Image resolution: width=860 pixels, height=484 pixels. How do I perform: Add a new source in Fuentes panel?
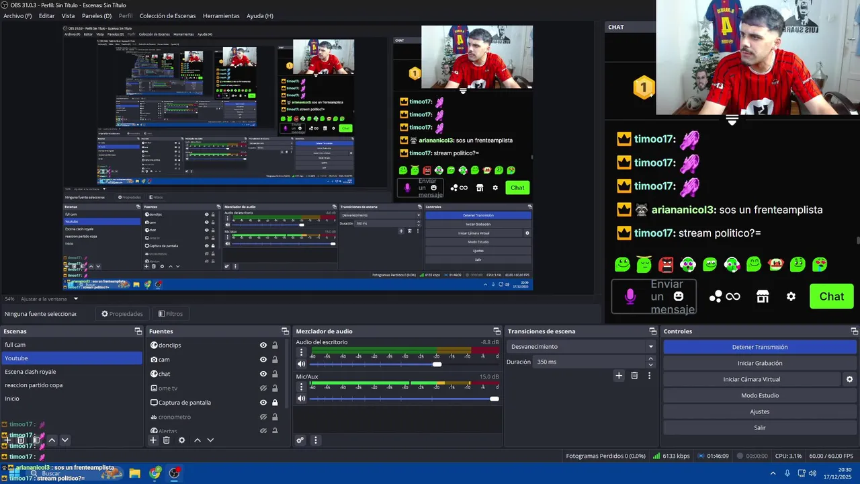[x=153, y=440]
